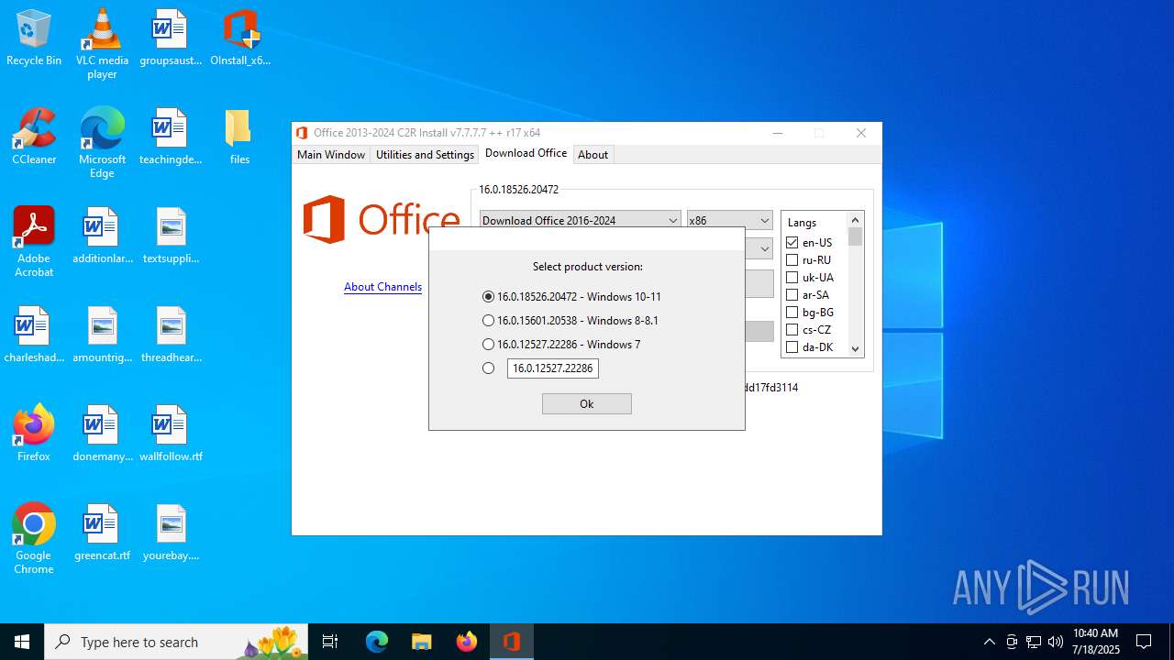1174x660 pixels.
Task: Select the custom version radio button
Action: 488,368
